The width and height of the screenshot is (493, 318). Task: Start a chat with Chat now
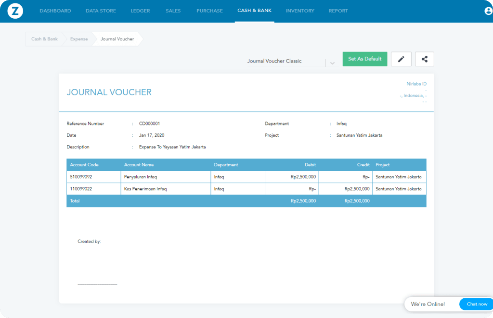(x=477, y=304)
